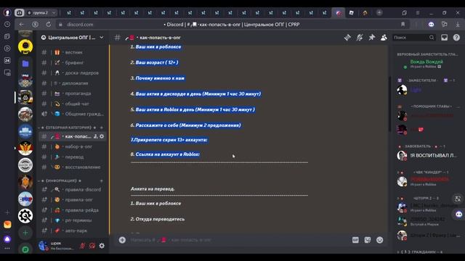The width and height of the screenshot is (465, 261).
Task: Click Add a Server plus button
Action: point(25,233)
